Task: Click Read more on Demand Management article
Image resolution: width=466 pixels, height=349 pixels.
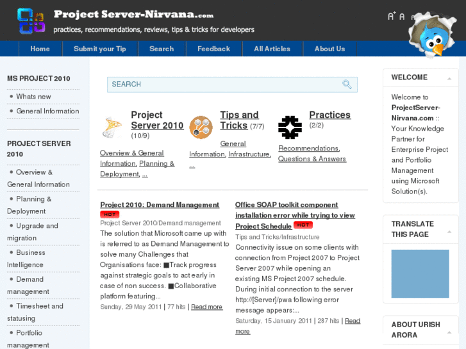Action: pos(206,307)
